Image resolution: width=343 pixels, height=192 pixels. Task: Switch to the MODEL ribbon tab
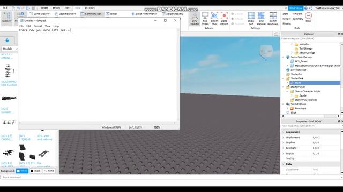[x=56, y=8]
